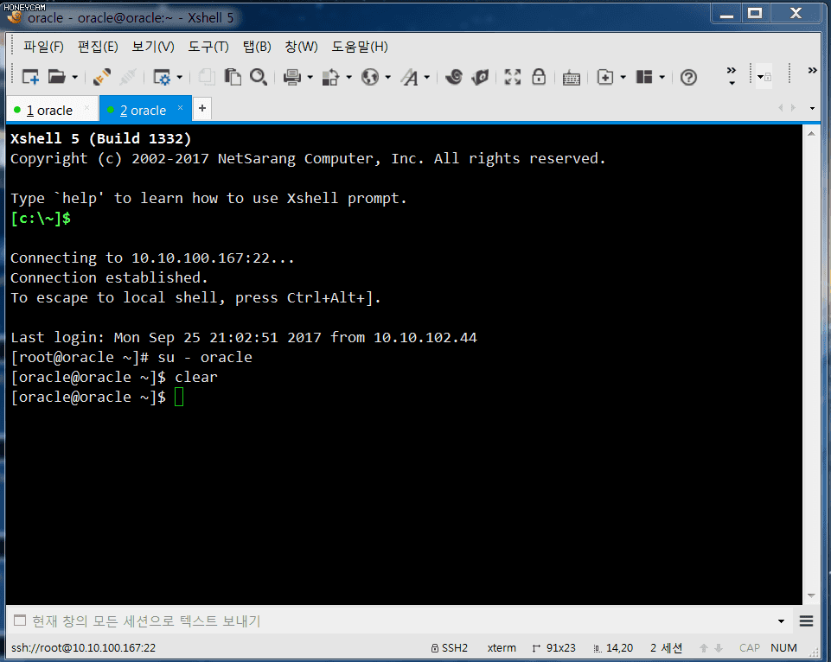Image resolution: width=831 pixels, height=662 pixels.
Task: Click the Lock screen padlock icon
Action: coord(539,77)
